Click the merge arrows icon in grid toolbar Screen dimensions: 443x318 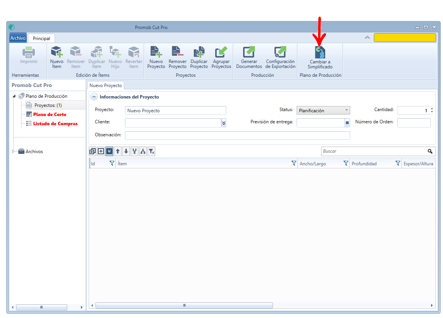135,152
